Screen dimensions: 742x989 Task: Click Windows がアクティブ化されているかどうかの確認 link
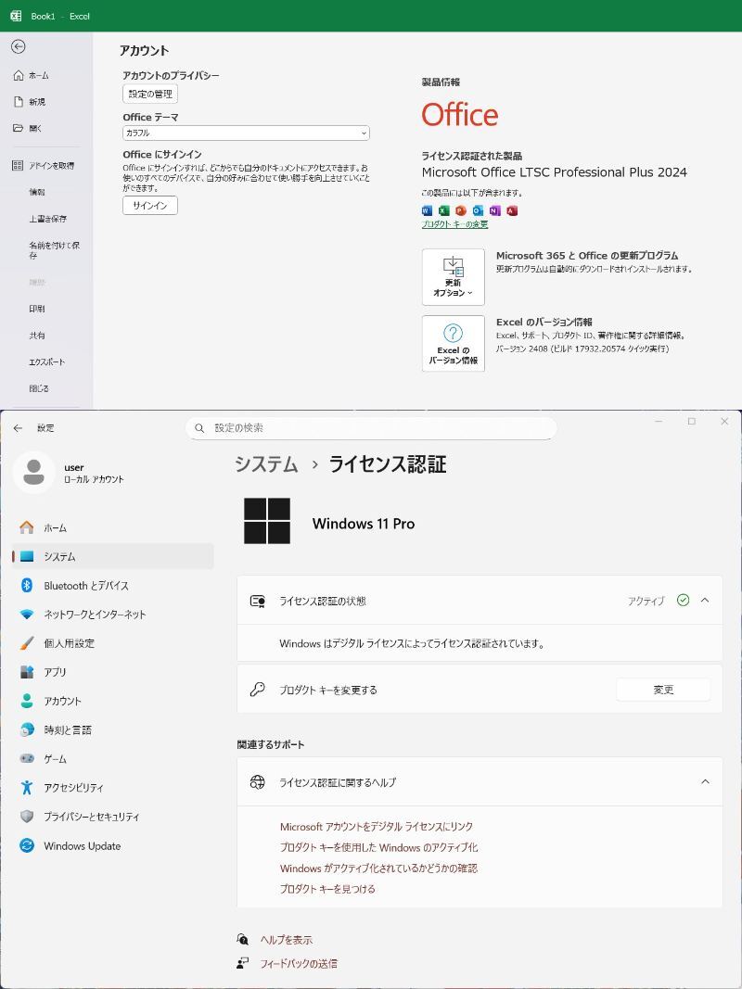[x=378, y=868]
